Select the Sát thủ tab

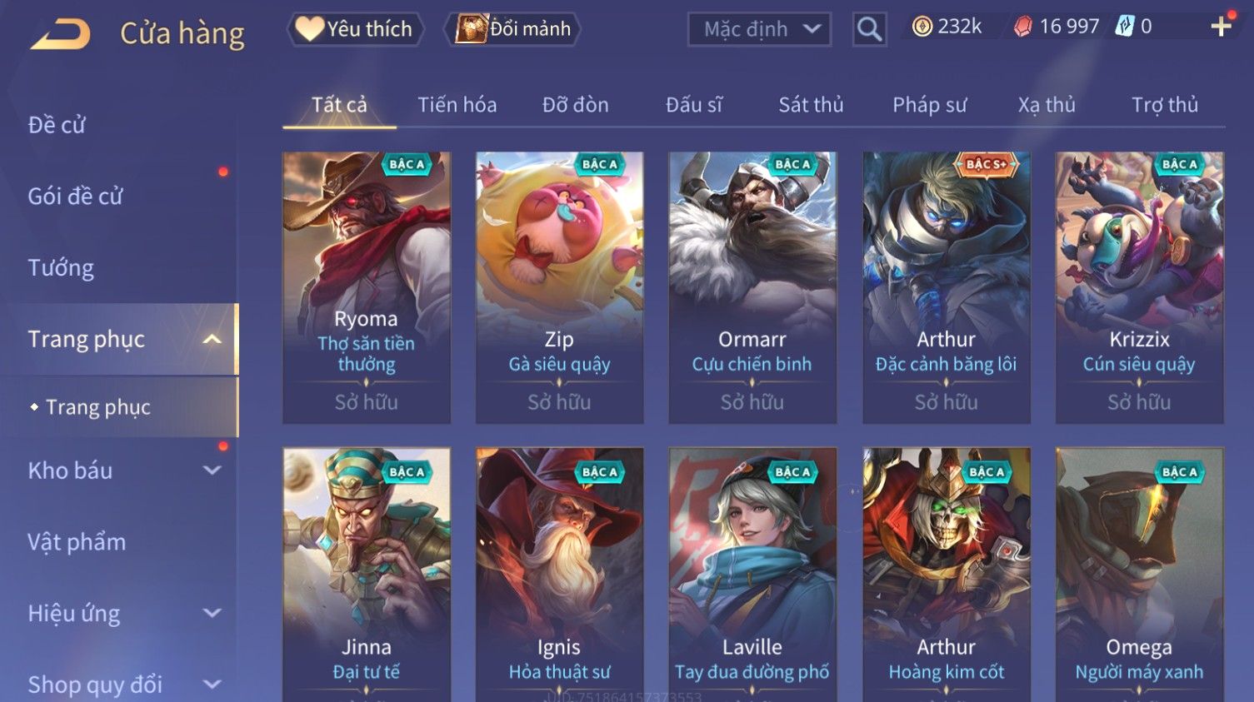coord(811,105)
